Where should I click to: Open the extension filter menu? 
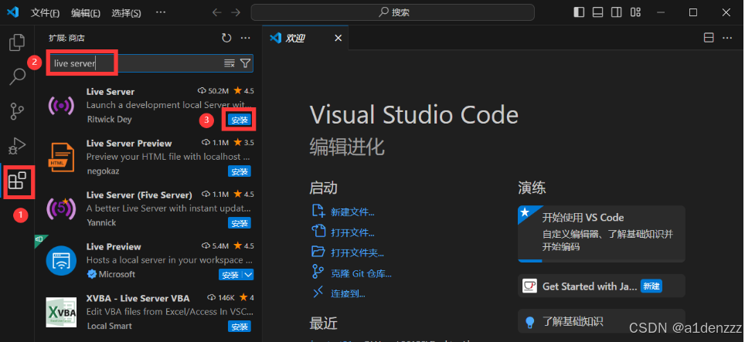click(245, 63)
